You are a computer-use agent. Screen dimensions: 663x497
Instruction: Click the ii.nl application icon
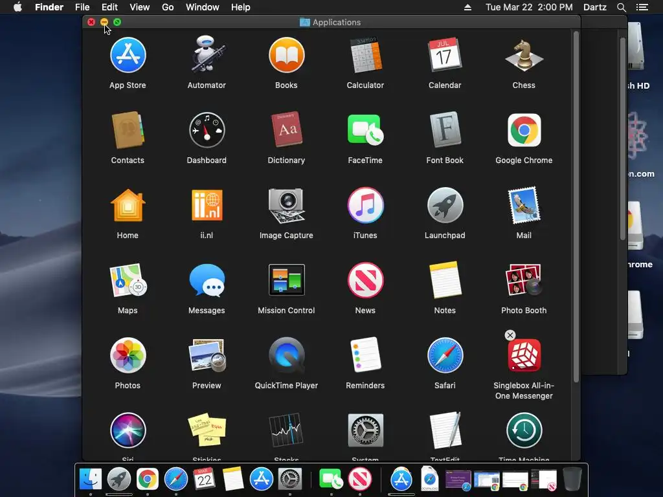(x=207, y=205)
